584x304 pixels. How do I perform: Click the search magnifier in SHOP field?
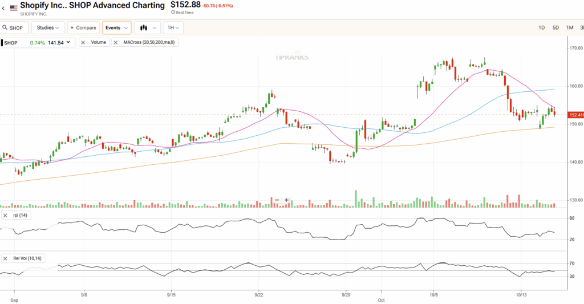point(5,27)
